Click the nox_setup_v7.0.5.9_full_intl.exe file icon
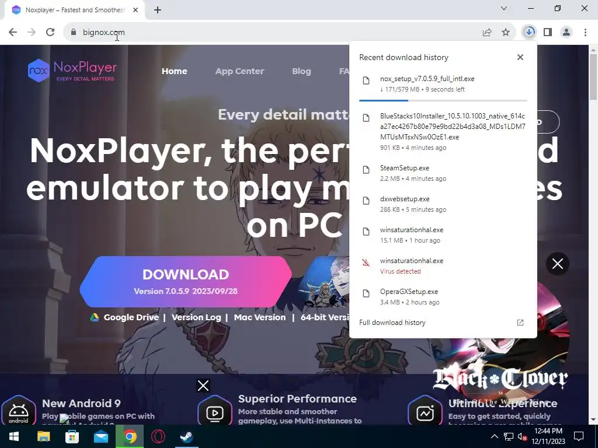Image resolution: width=598 pixels, height=448 pixels. [x=366, y=80]
